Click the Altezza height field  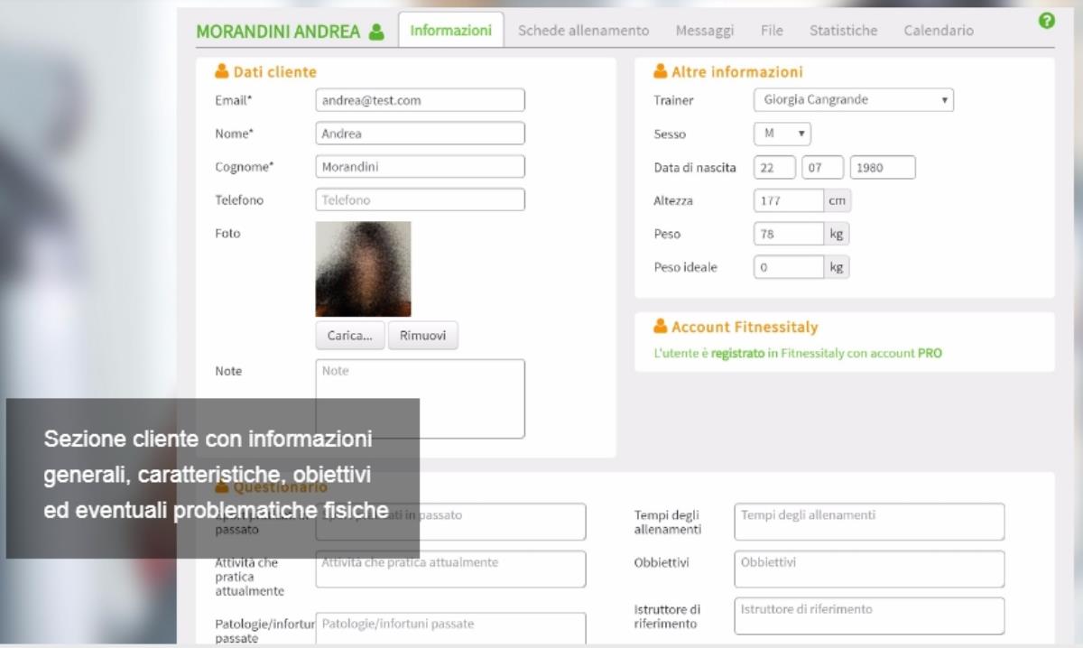pos(788,201)
